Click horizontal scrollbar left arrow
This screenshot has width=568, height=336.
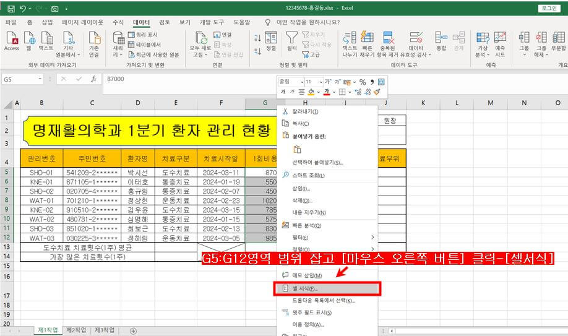coord(392,330)
